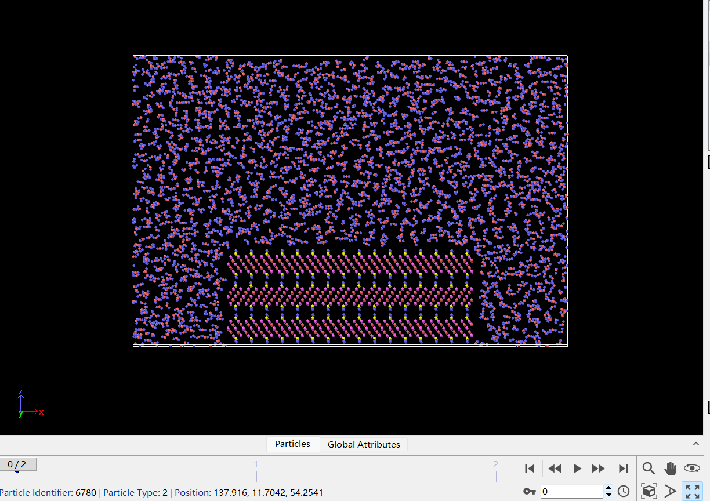Advance to the next animation frame
The width and height of the screenshot is (710, 501).
click(599, 469)
